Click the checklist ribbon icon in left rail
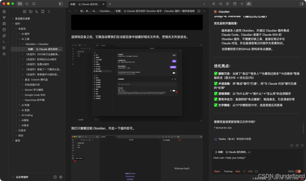 pos(4,48)
